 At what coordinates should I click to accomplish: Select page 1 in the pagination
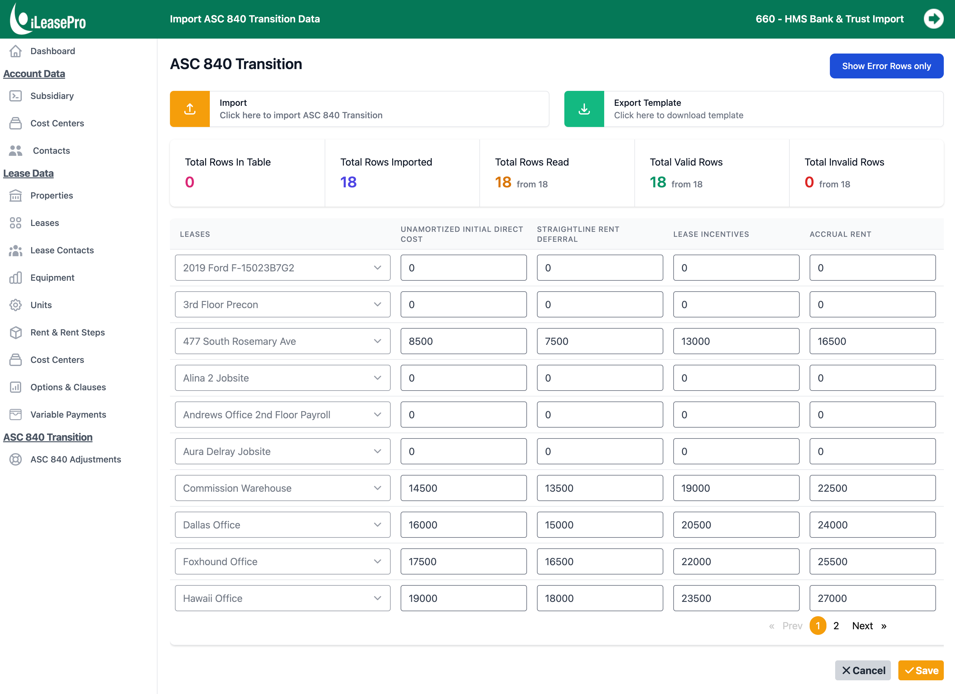point(818,626)
